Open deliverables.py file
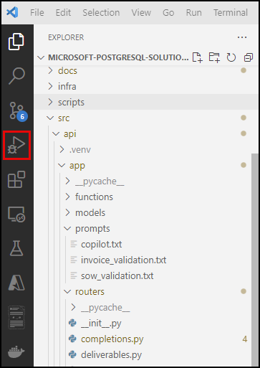Viewport: 260px width, 368px height. 143,354
